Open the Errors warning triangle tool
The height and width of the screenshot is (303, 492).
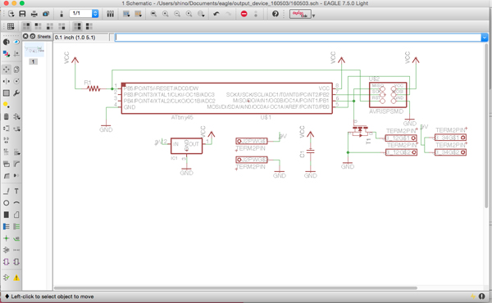coord(16,278)
